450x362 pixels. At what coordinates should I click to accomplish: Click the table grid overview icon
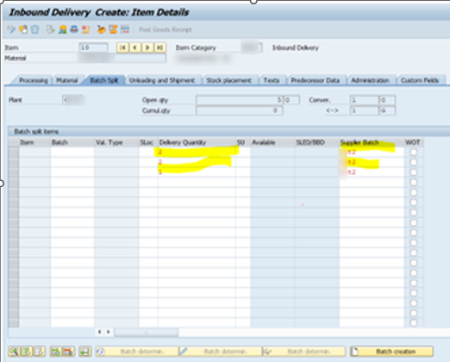(125, 29)
